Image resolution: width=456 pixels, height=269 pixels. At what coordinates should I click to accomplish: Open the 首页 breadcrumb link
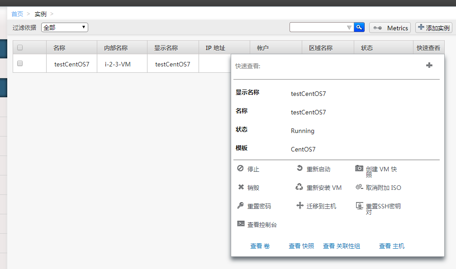point(17,14)
